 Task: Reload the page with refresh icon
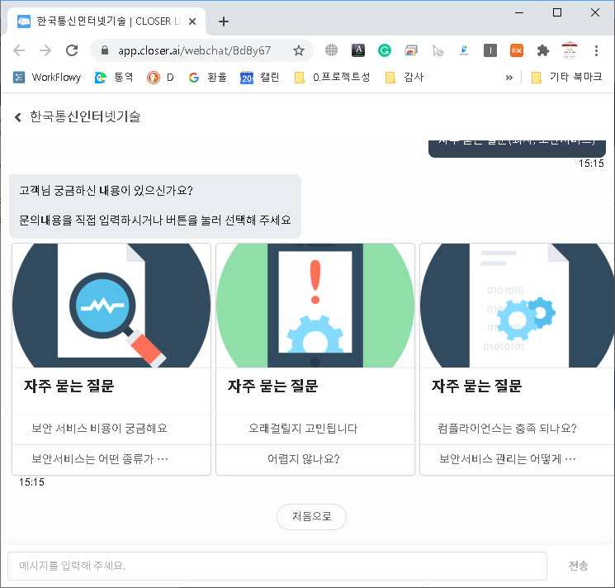click(72, 50)
